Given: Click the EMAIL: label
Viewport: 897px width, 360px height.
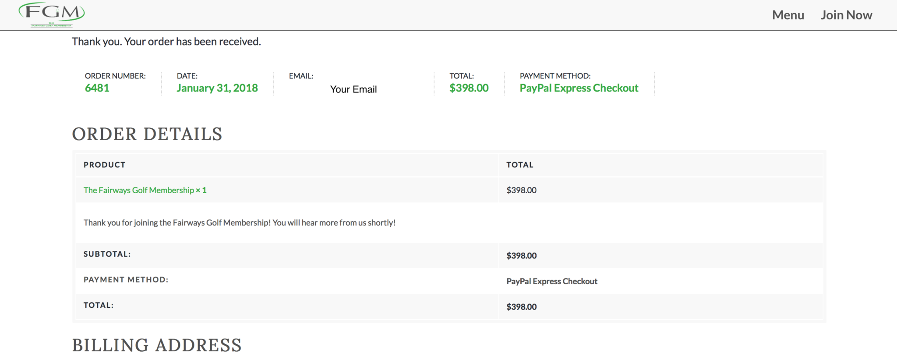Looking at the screenshot, I should coord(301,76).
